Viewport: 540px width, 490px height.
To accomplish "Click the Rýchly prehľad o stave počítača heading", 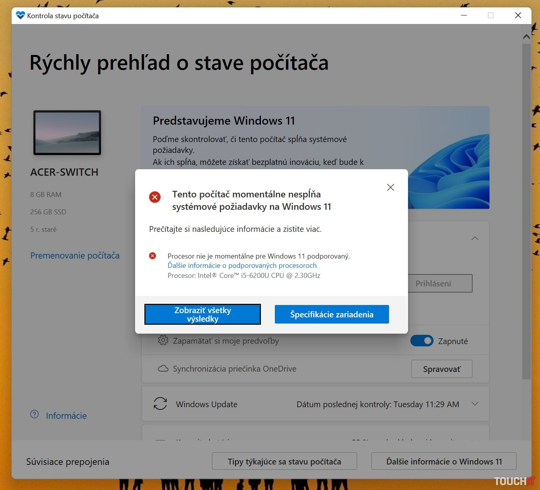I will click(179, 63).
